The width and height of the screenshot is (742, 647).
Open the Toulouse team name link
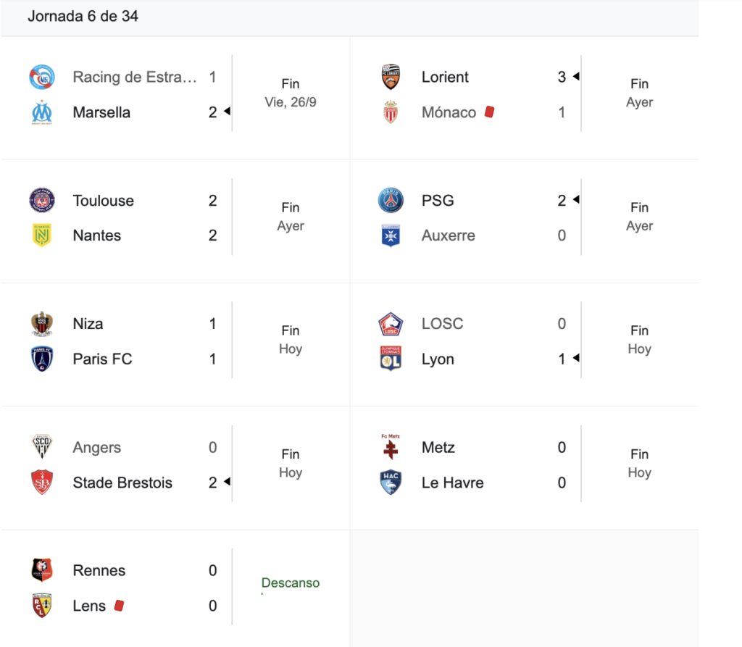coord(103,201)
